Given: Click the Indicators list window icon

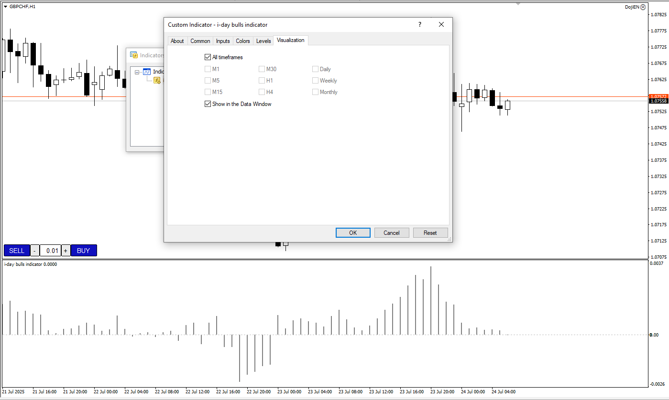Looking at the screenshot, I should (134, 55).
